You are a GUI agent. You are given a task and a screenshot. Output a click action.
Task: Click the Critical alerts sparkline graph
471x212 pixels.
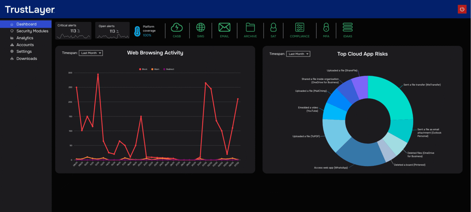click(73, 36)
